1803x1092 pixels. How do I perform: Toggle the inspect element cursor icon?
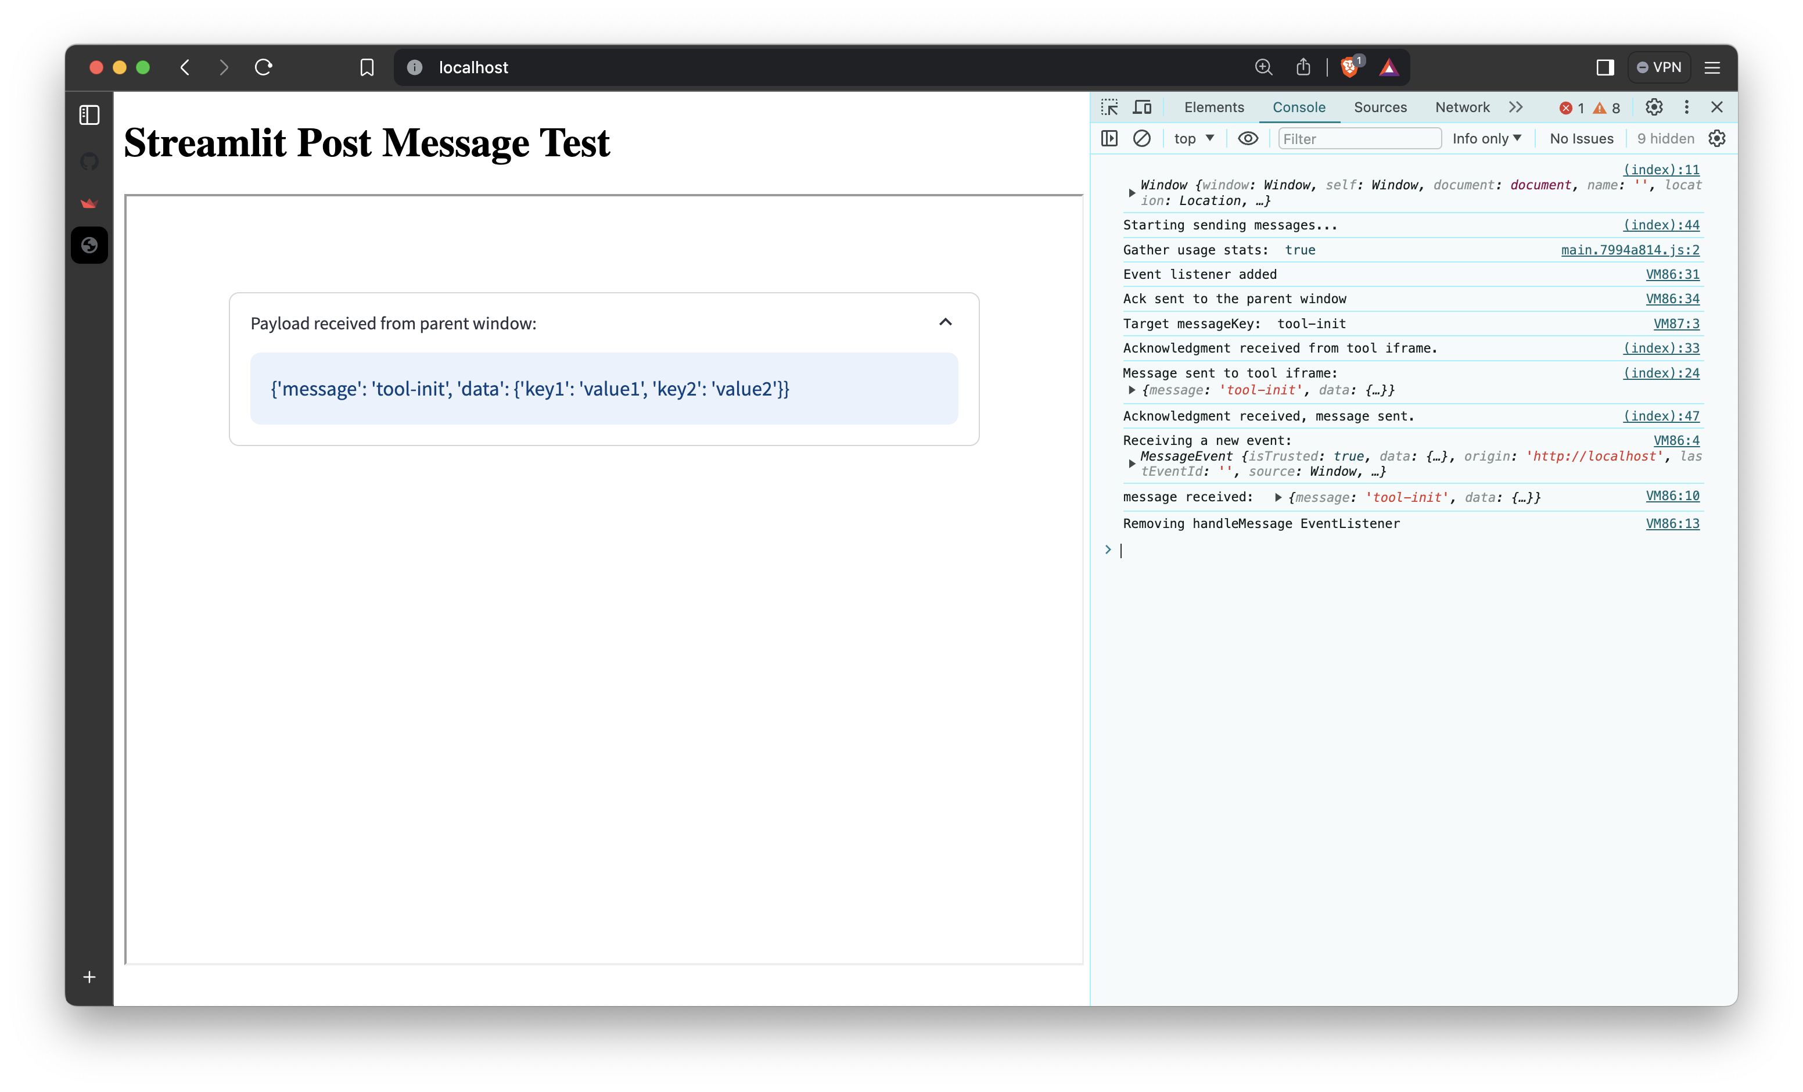(1110, 107)
